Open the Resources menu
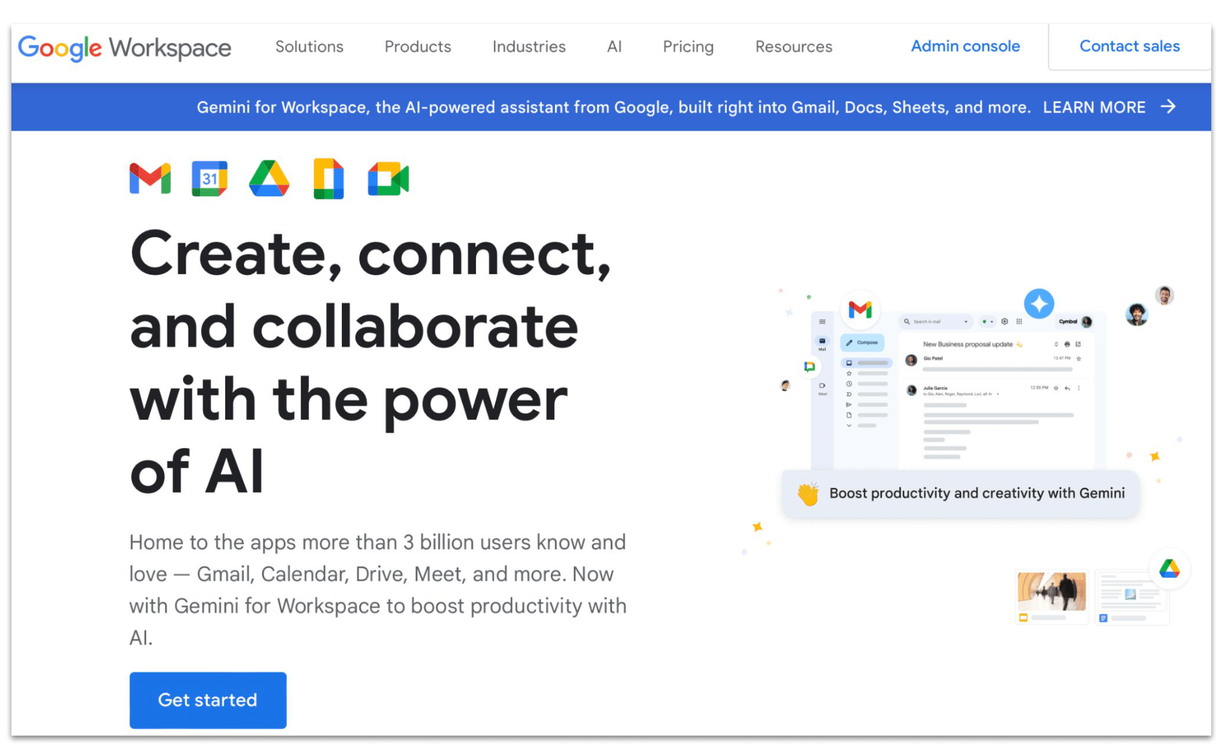 tap(794, 47)
